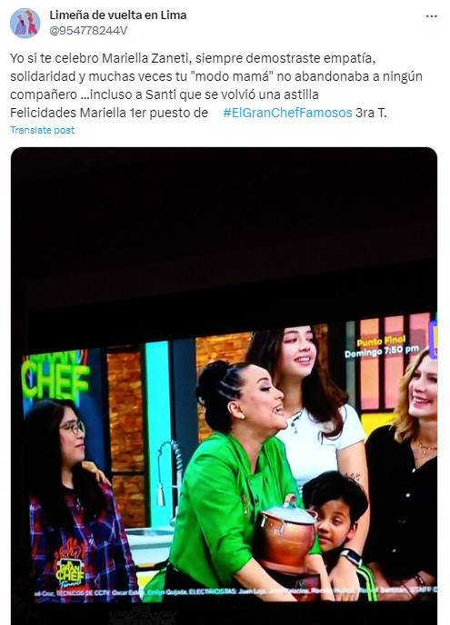Click the Translate post link
The width and height of the screenshot is (450, 625).
(x=42, y=130)
